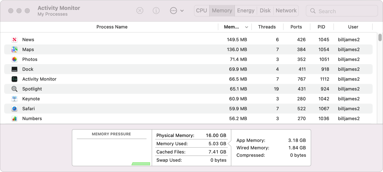Switch to the CPU tab
383x172 pixels.
coord(202,11)
